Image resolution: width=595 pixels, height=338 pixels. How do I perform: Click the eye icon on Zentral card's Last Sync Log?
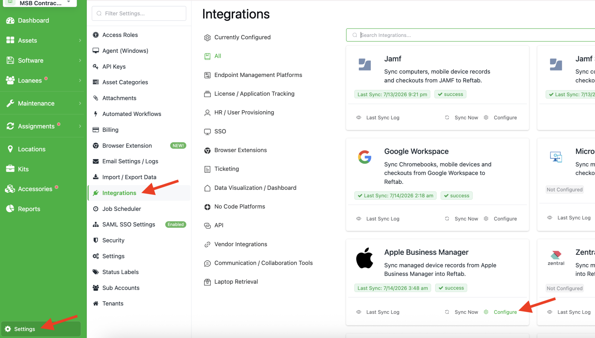tap(550, 312)
